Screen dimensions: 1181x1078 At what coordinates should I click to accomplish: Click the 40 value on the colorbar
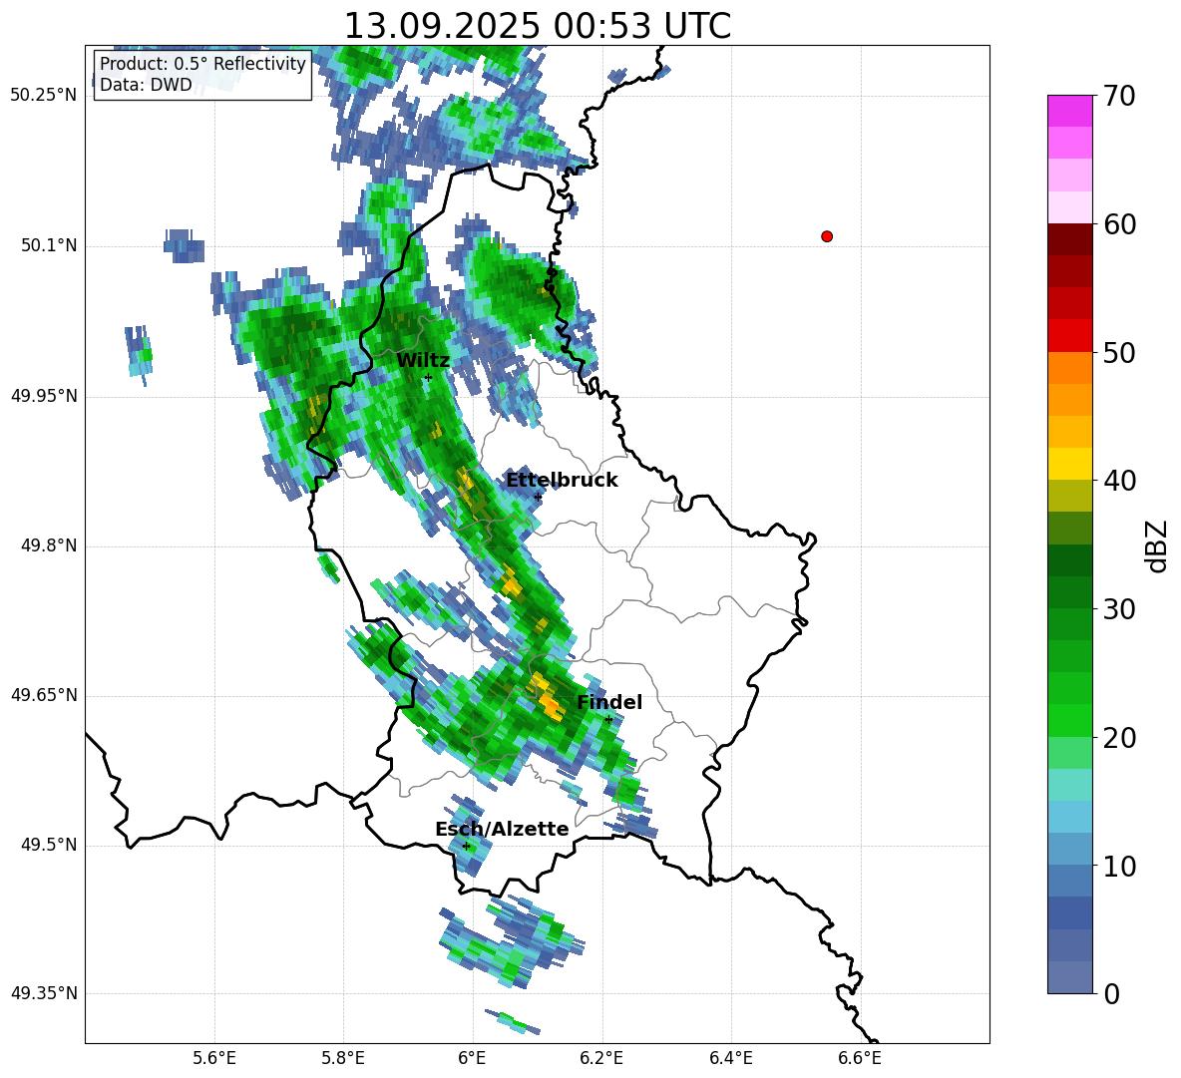point(1118,481)
